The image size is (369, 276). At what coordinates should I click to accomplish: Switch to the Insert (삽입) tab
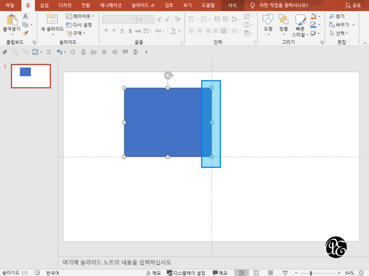coord(44,5)
